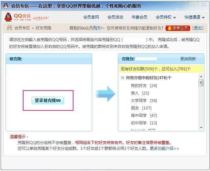The height and width of the screenshot is (171, 210).
Task: Click the friend list scroll up arrow
Action: click(x=201, y=77)
